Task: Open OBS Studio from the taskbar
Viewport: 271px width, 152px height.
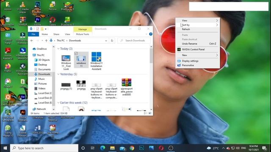Action: pos(171,148)
